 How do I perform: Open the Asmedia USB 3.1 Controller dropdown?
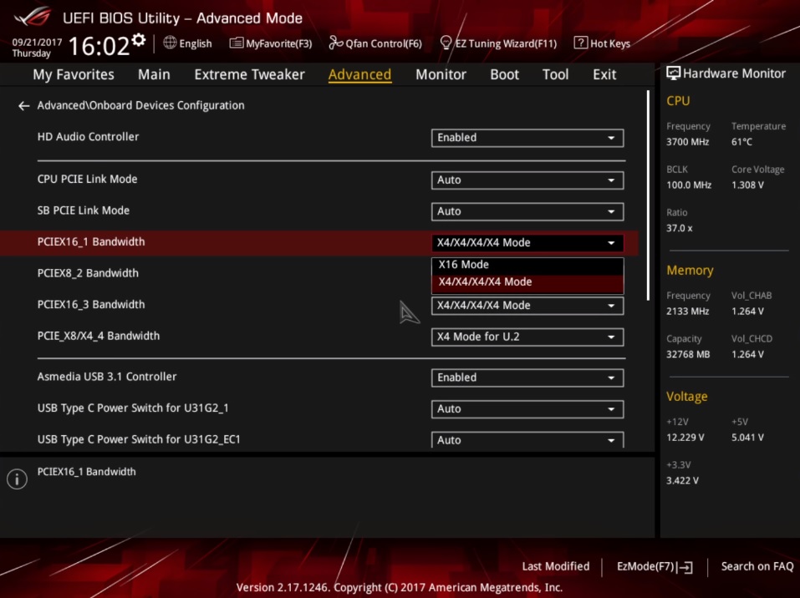click(x=527, y=378)
